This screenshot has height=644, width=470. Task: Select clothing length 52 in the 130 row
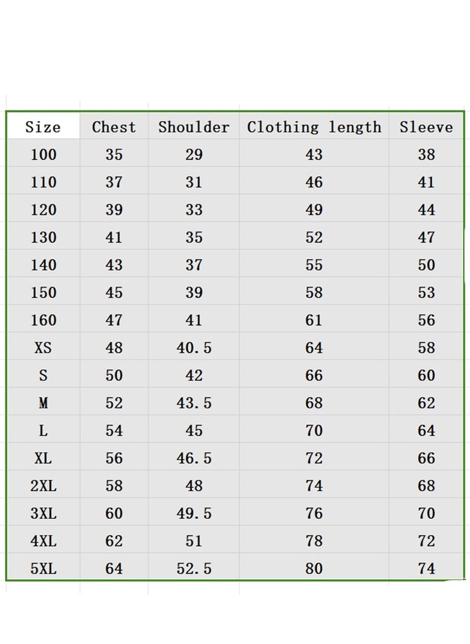click(x=314, y=236)
